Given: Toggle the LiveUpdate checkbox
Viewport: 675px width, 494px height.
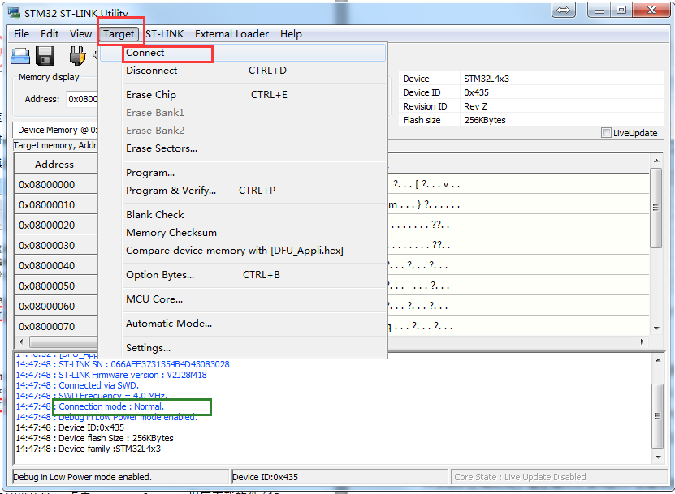Looking at the screenshot, I should point(606,133).
